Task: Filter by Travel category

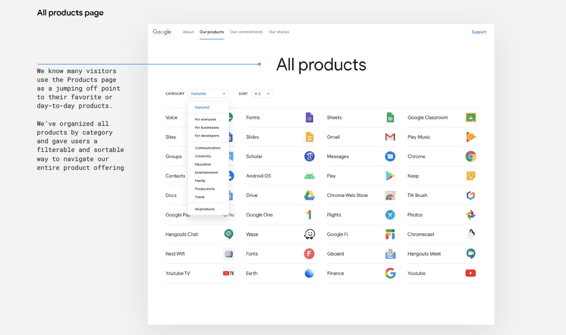Action: click(200, 197)
